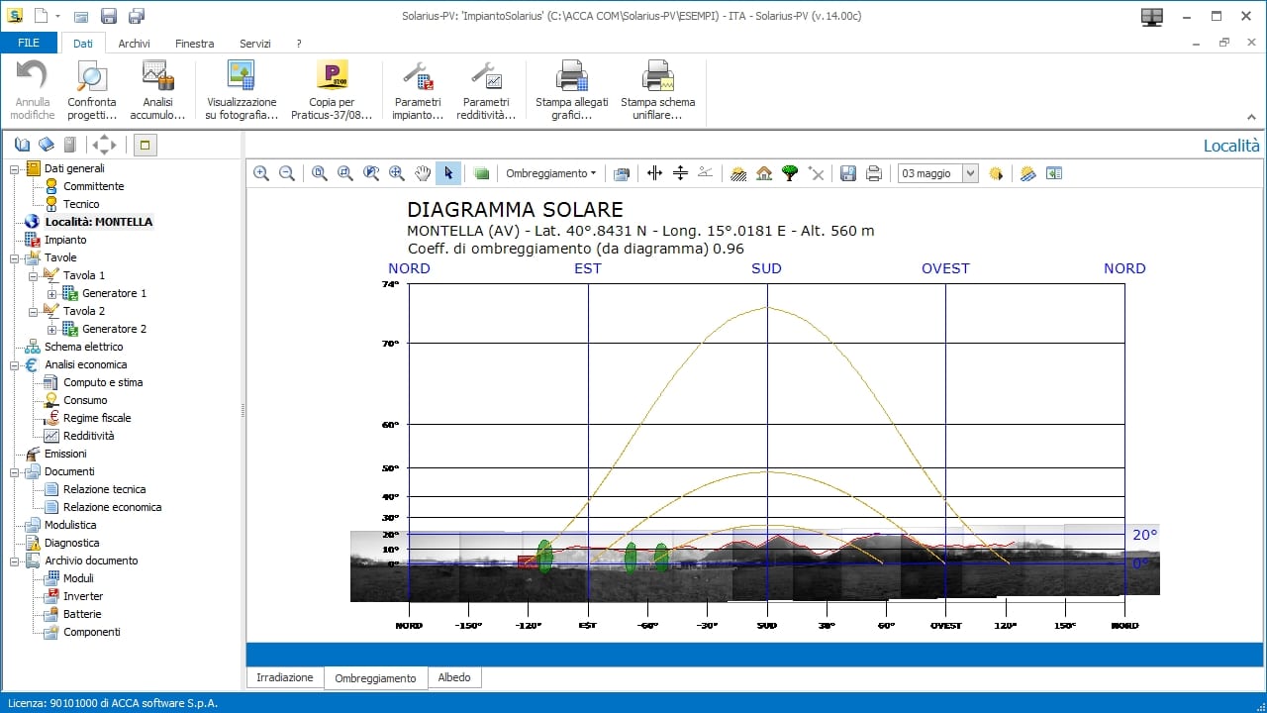Collapse the Archivio documento tree node

15,560
